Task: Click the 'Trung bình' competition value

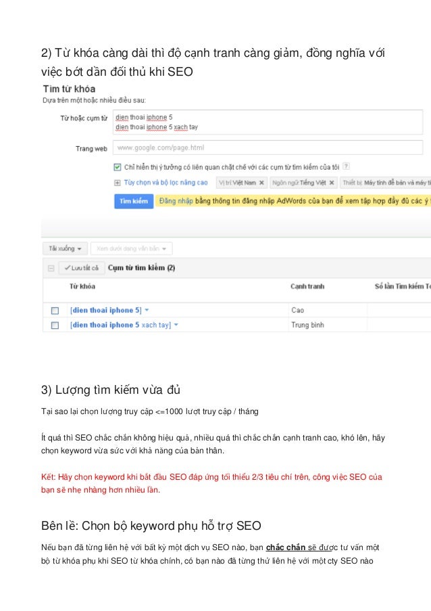Action: coord(307,325)
